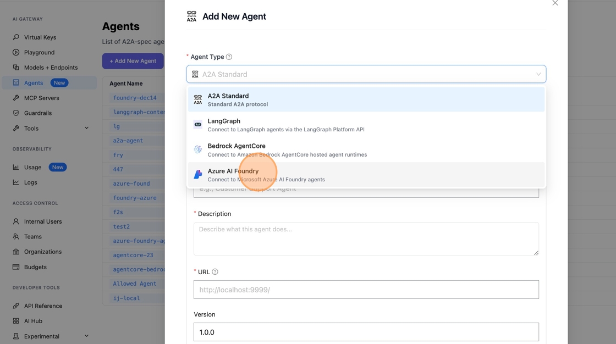Image resolution: width=616 pixels, height=344 pixels.
Task: Open the foundry-azure agent
Action: click(135, 198)
